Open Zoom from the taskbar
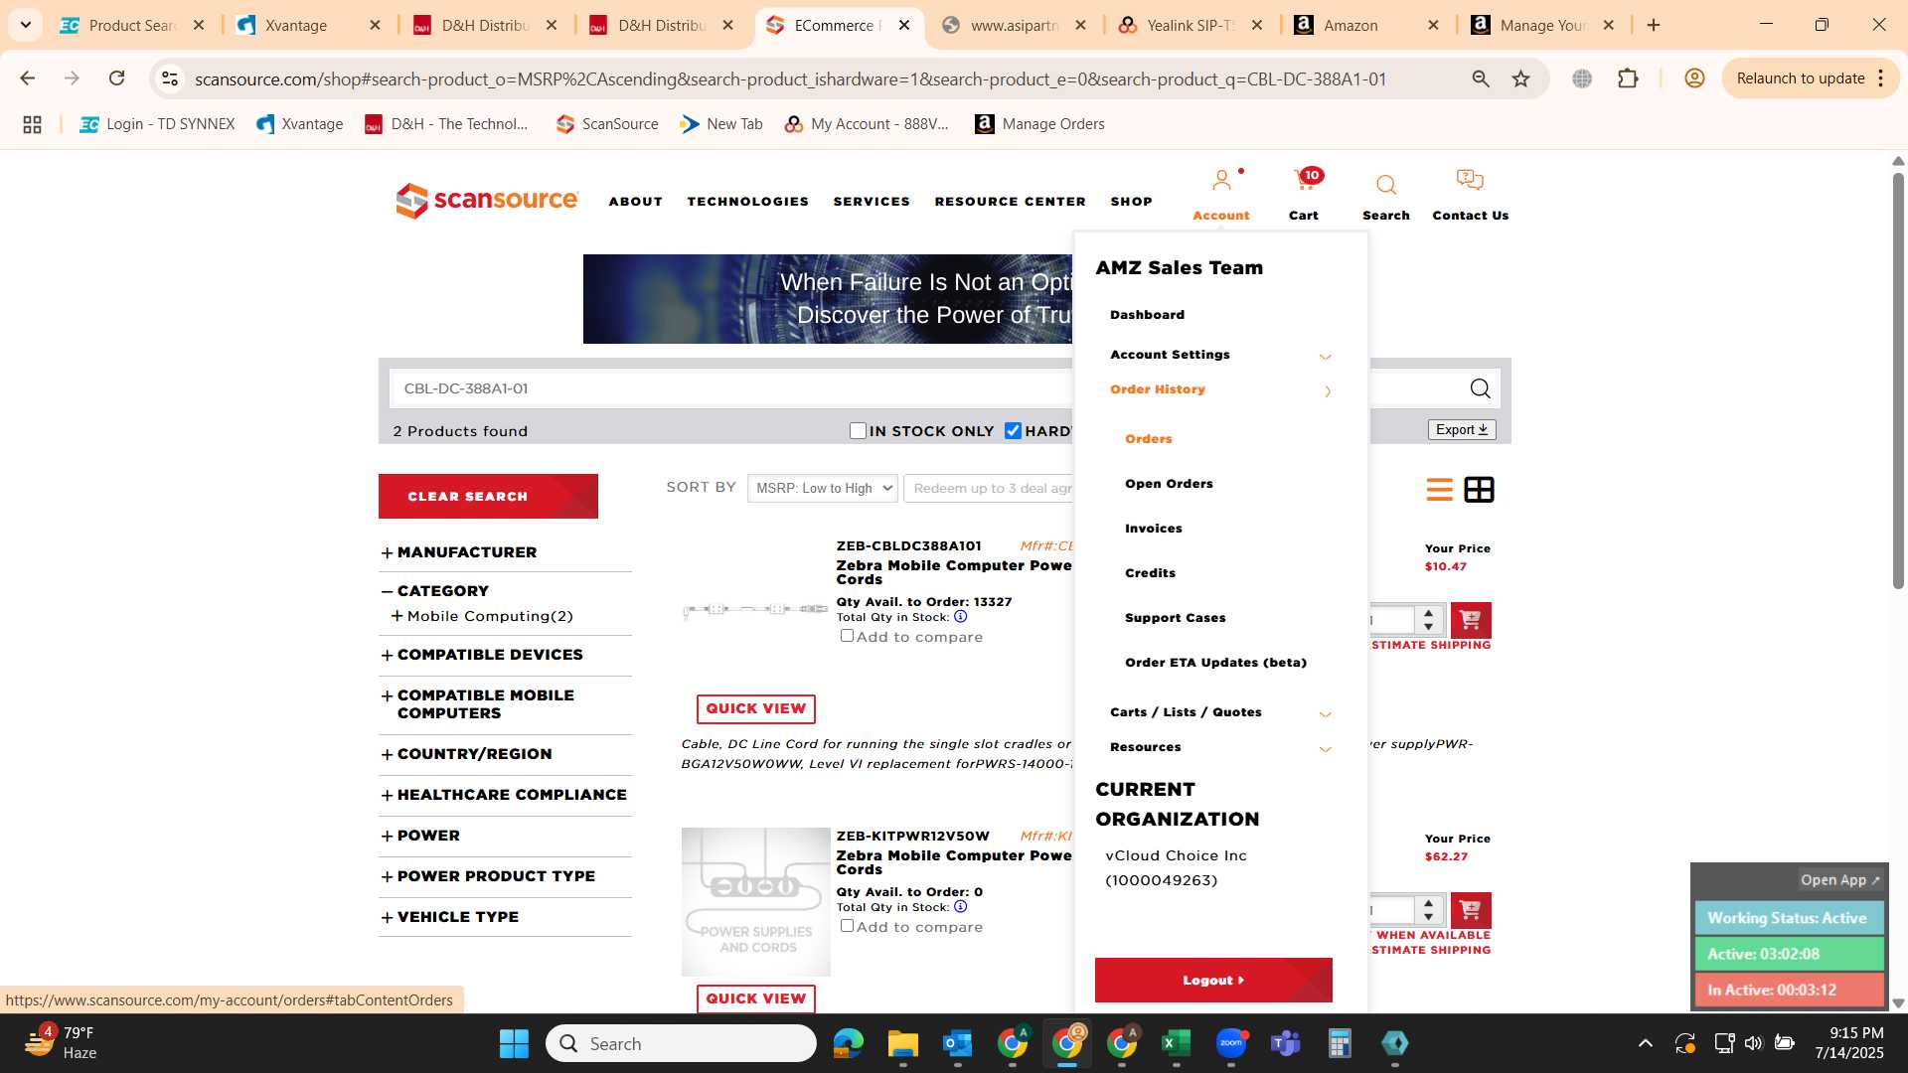1908x1073 pixels. [x=1231, y=1043]
